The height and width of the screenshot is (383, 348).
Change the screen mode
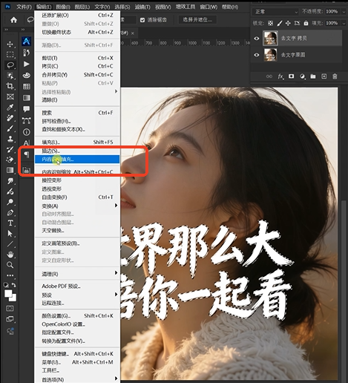[x=10, y=319]
